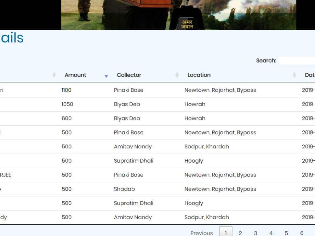Click the Newtown location in the 1100 row
This screenshot has width=315, height=236.
pyautogui.click(x=220, y=90)
